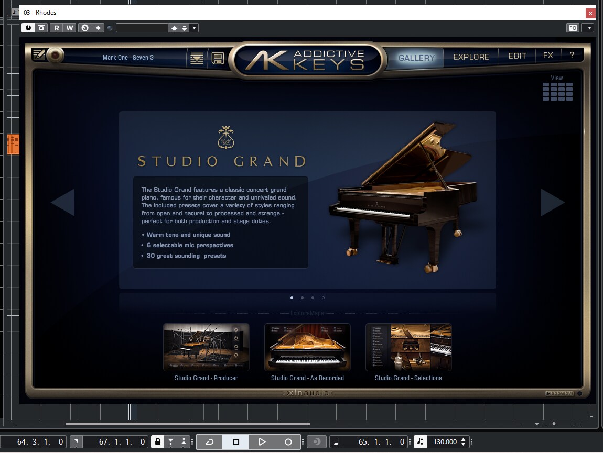Viewport: 603px width, 453px height.
Task: Open the memo pad notes icon
Action: coord(39,55)
